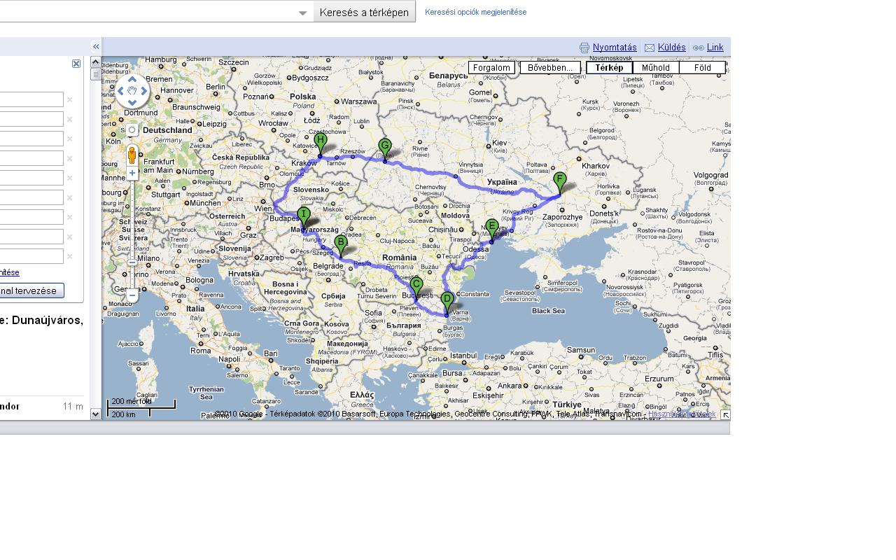Click route marker G near Lviv

384,149
